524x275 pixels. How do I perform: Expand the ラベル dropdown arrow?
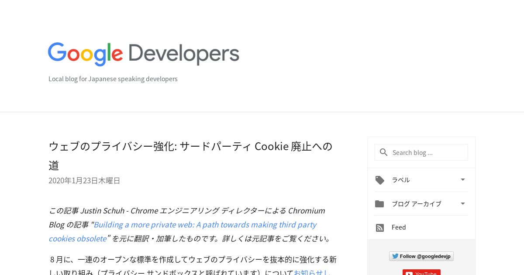tap(463, 179)
